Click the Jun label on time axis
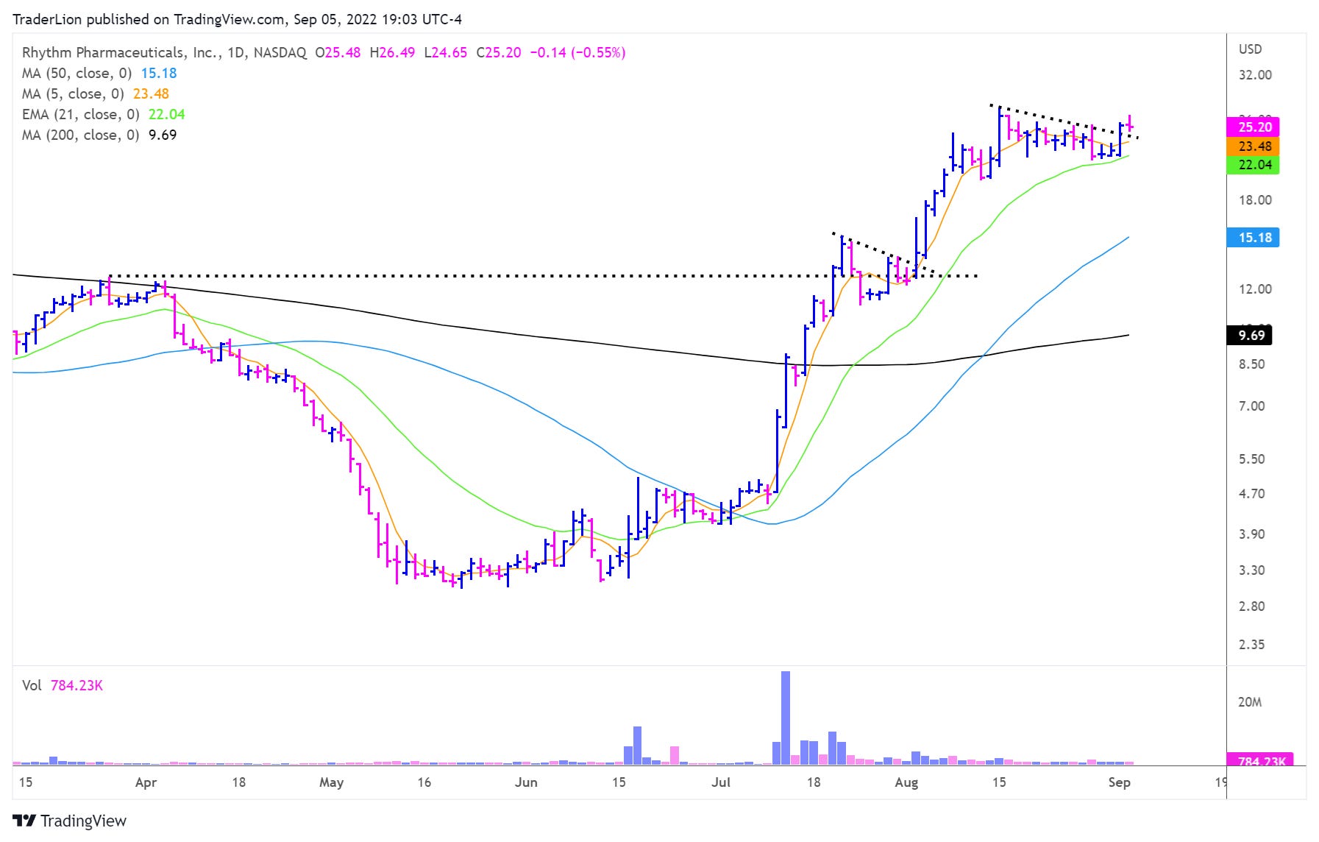Screen dimensions: 1319x842 [526, 782]
